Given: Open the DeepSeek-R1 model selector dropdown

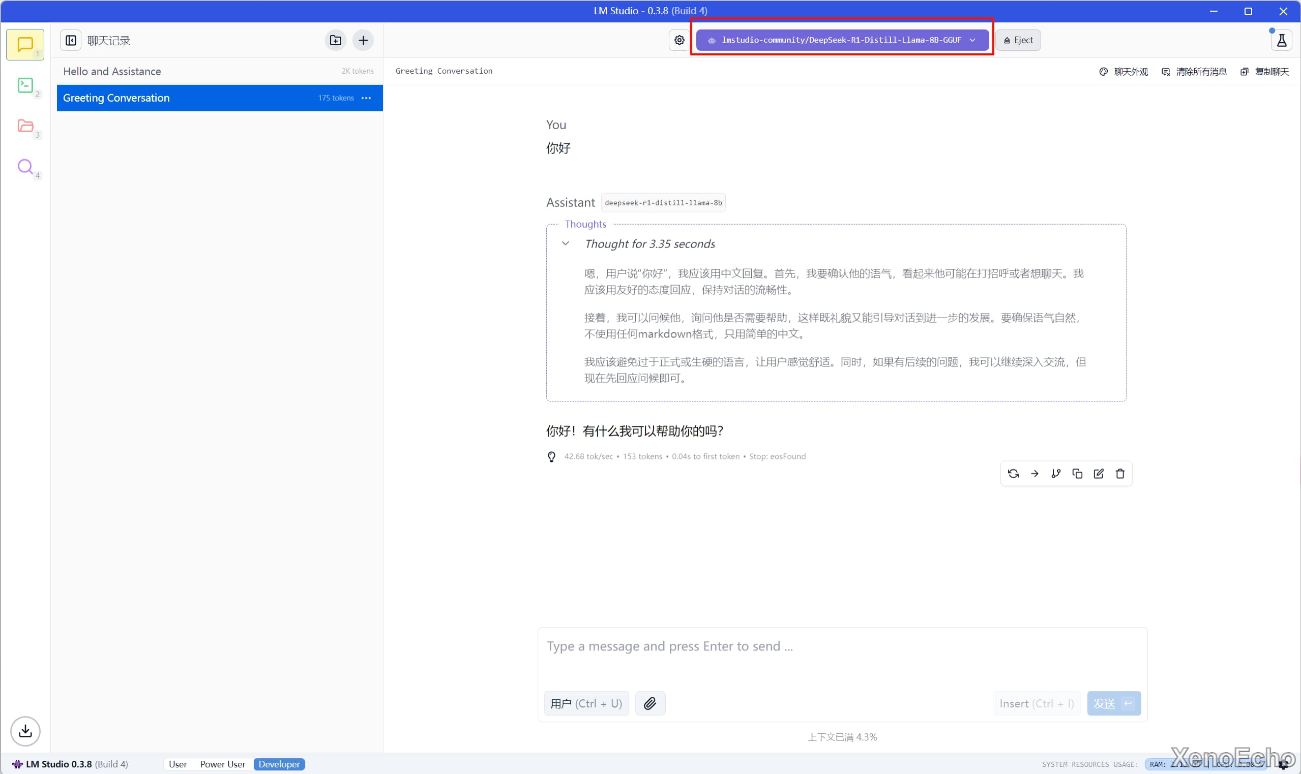Looking at the screenshot, I should point(842,40).
